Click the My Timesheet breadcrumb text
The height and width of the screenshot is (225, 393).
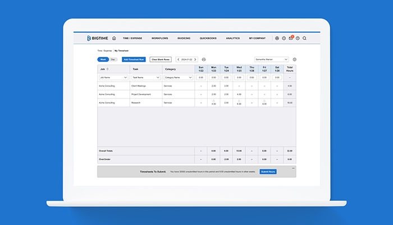pyautogui.click(x=122, y=51)
